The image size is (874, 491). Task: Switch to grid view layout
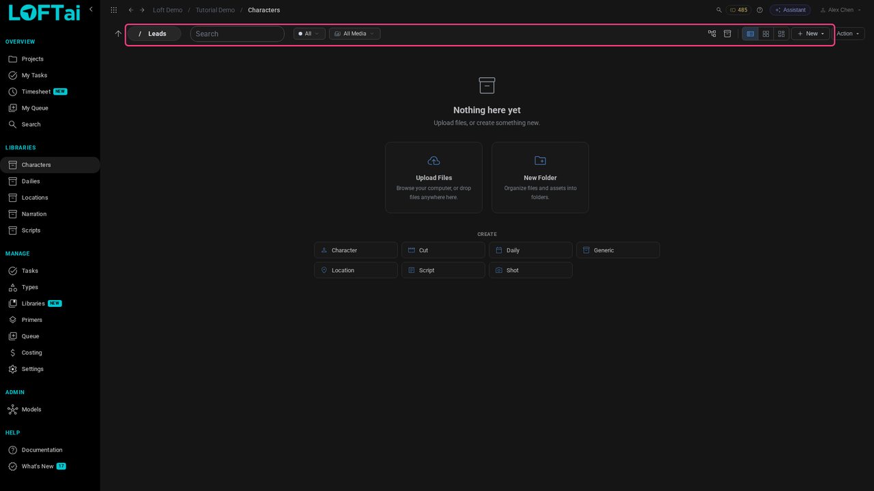coord(766,33)
